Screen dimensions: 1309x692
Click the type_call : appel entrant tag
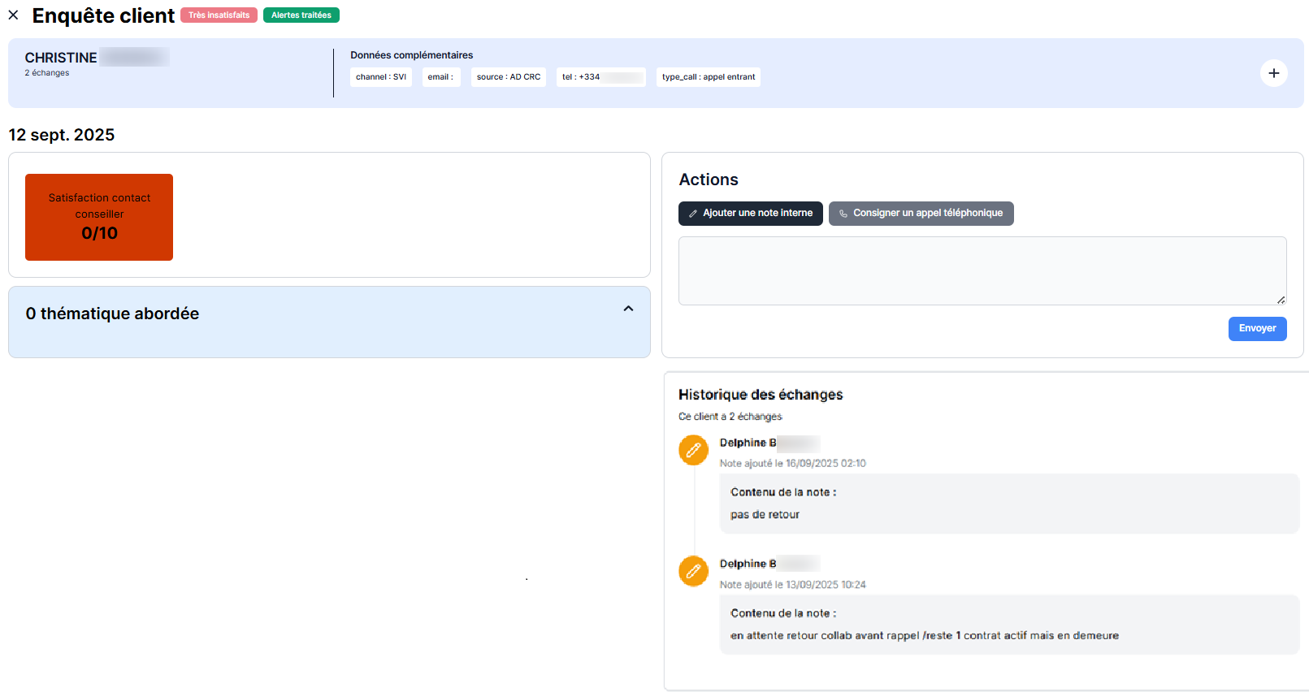coord(708,77)
